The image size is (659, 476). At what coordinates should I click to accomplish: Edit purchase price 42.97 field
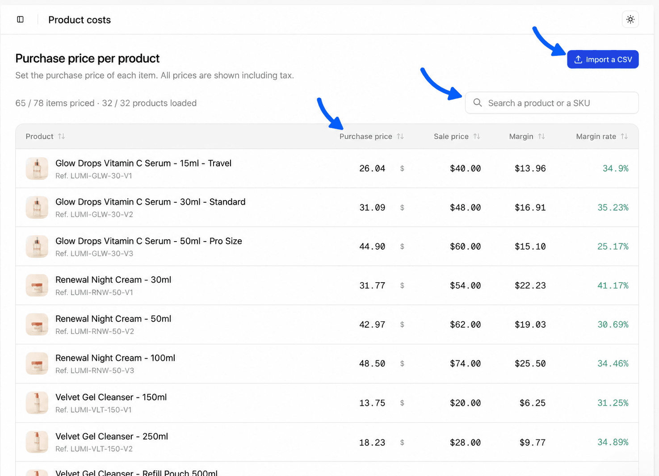click(x=372, y=325)
